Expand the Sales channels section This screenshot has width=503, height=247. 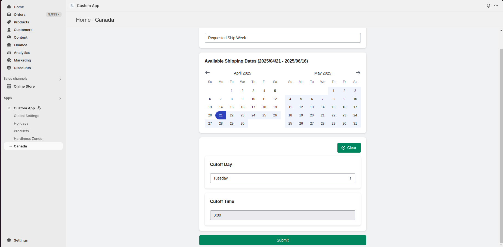tap(60, 79)
